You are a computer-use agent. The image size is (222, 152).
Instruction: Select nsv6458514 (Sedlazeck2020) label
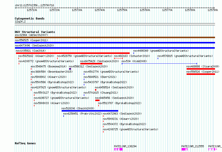click(x=114, y=87)
